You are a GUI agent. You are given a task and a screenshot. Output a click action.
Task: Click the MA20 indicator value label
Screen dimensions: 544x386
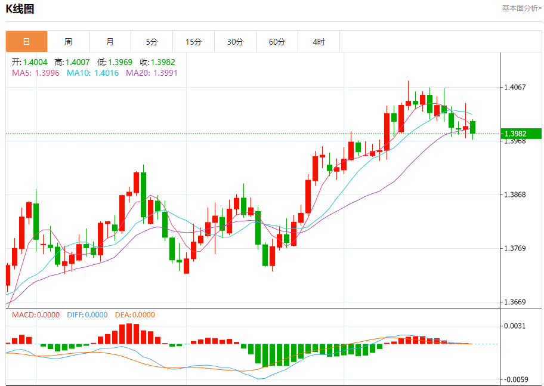click(x=151, y=73)
